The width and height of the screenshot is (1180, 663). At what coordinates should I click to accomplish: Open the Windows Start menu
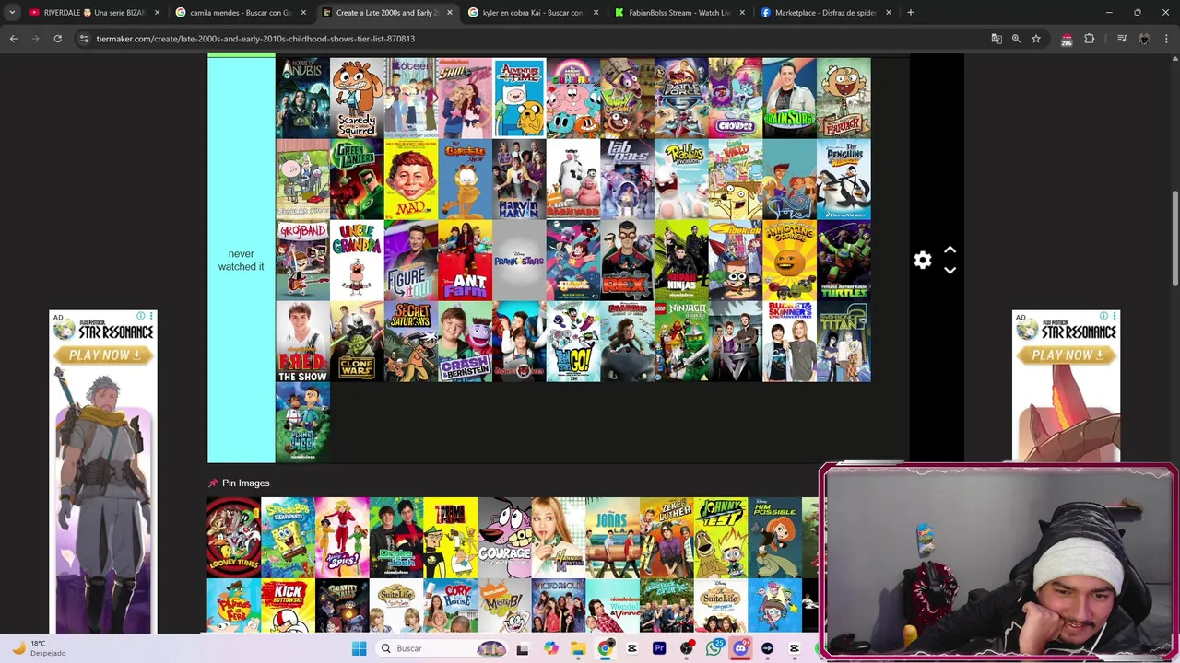tap(360, 648)
